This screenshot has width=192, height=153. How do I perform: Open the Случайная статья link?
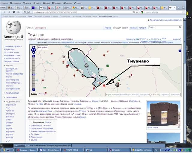[x=12, y=58]
